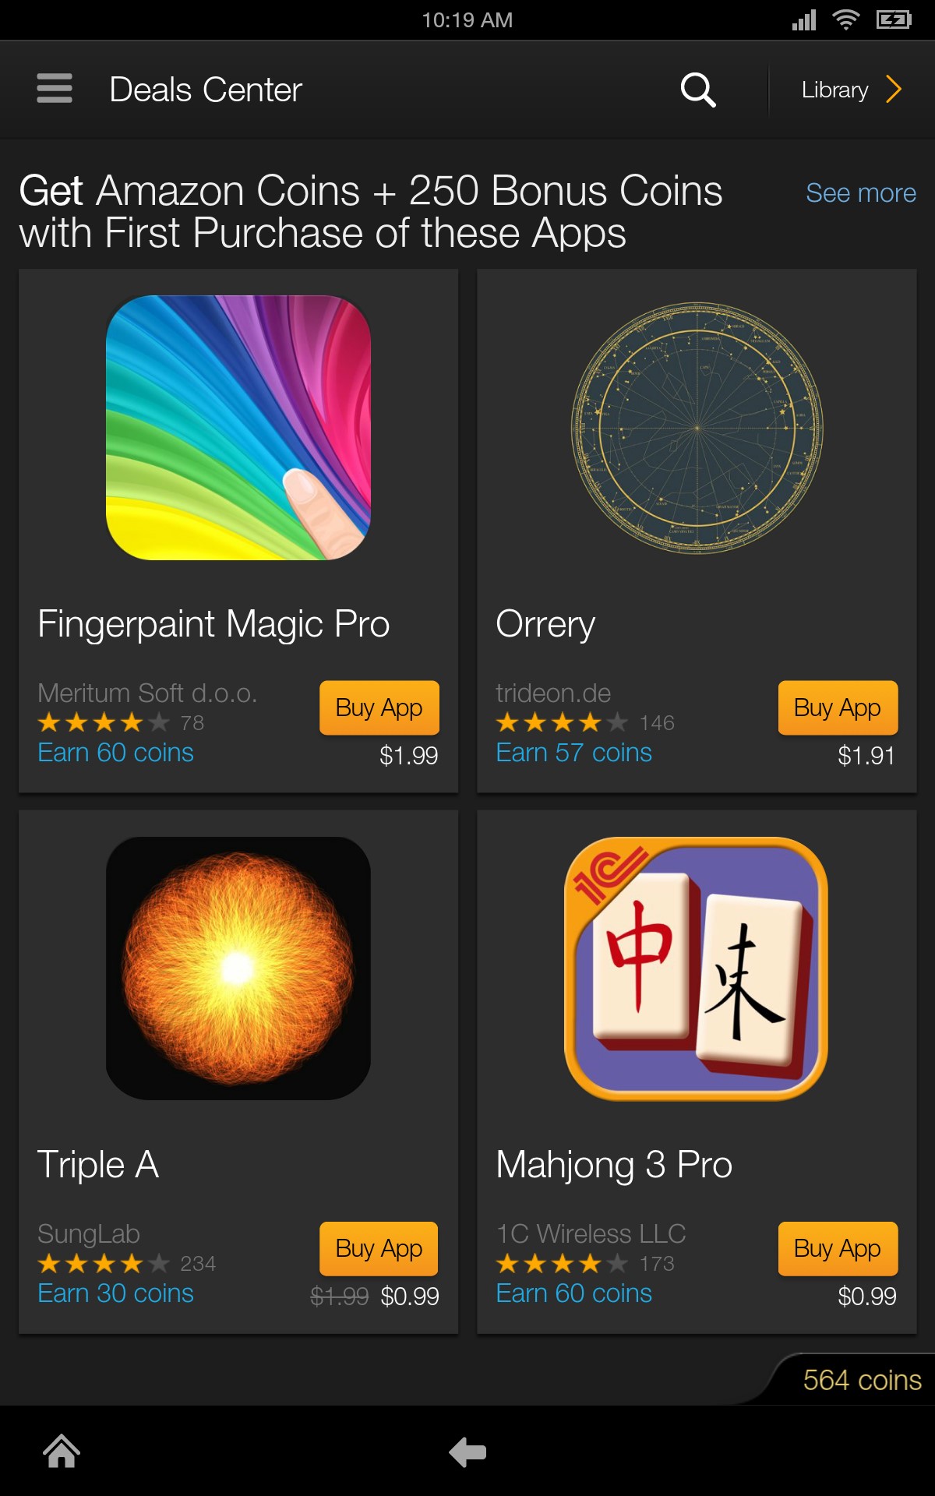Buy Fingerpaint Magic Pro for $1.99

[379, 707]
